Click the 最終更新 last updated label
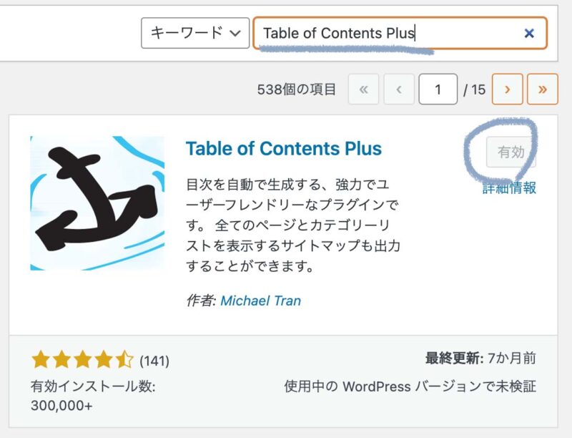 [x=451, y=358]
